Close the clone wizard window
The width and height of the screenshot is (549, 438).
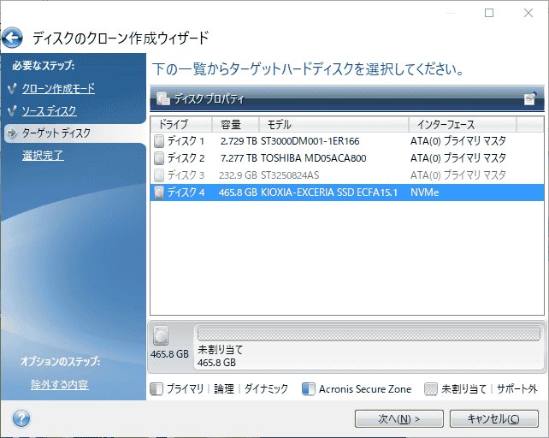click(x=528, y=13)
